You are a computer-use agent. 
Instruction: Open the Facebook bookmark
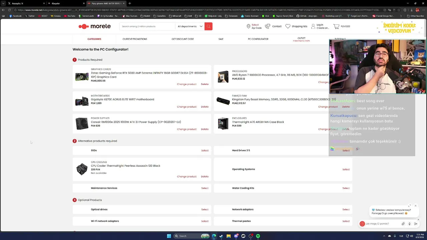coord(15,16)
